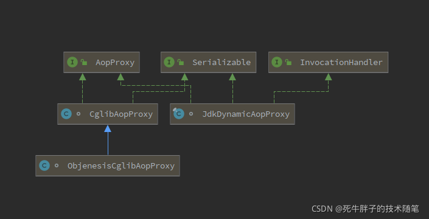Screen dimensions: 429x219
Task: Click the visibility dot beside JdkDynamicAopProxy
Action: coord(191,114)
